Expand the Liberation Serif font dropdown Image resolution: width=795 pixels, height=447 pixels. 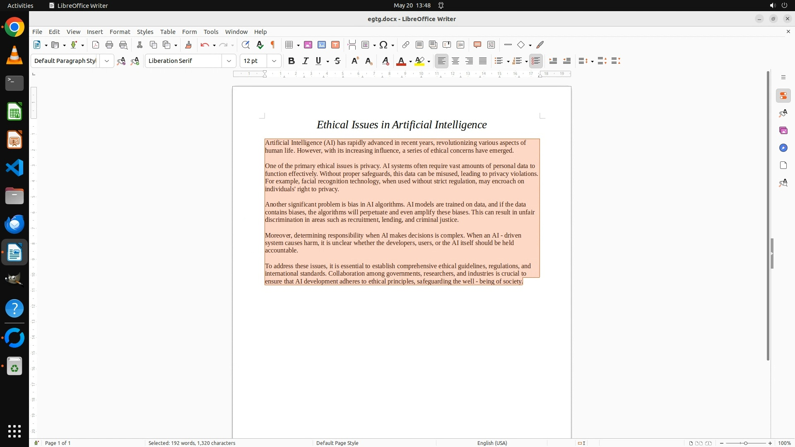coord(229,61)
